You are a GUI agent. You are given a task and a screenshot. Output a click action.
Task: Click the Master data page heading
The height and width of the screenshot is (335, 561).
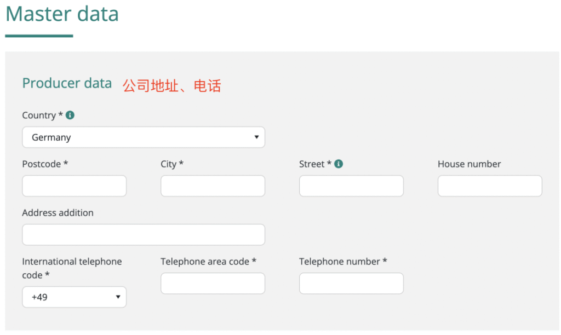pos(62,14)
